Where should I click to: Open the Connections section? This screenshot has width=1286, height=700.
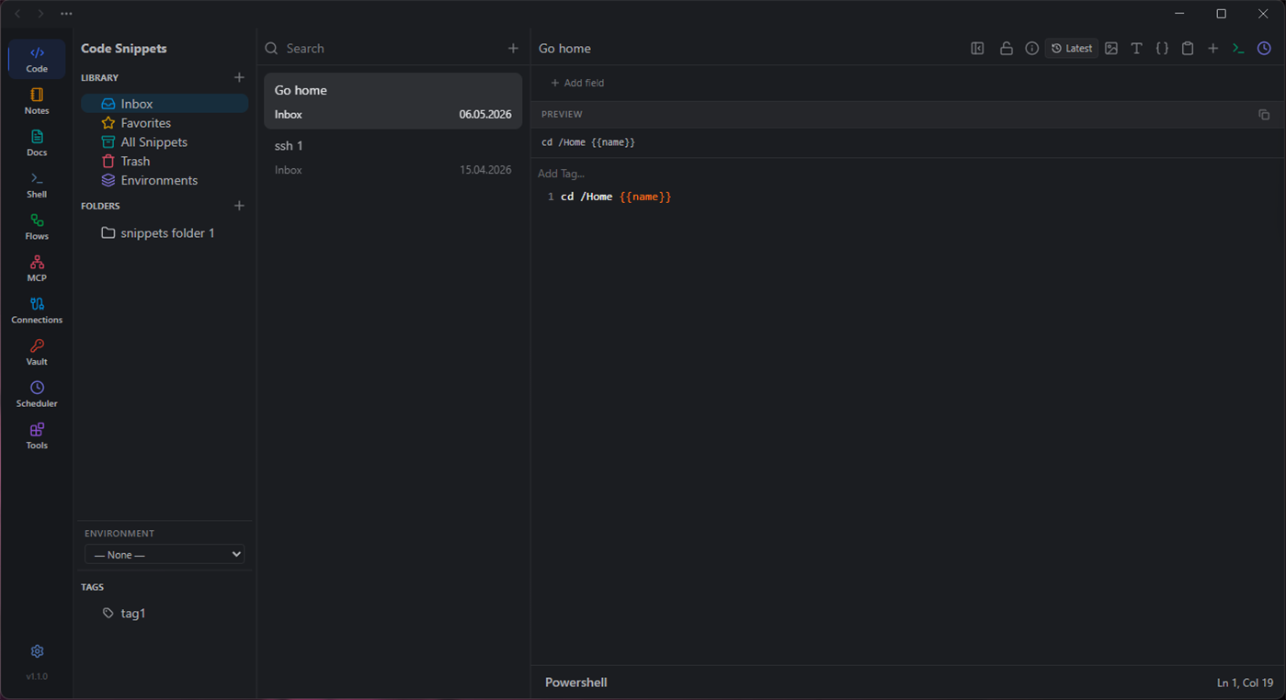tap(37, 310)
